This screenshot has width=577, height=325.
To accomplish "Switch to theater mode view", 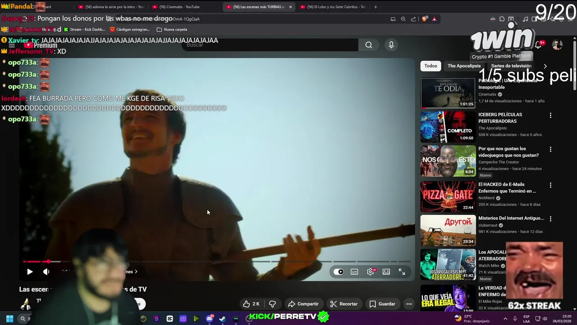I will [386, 272].
